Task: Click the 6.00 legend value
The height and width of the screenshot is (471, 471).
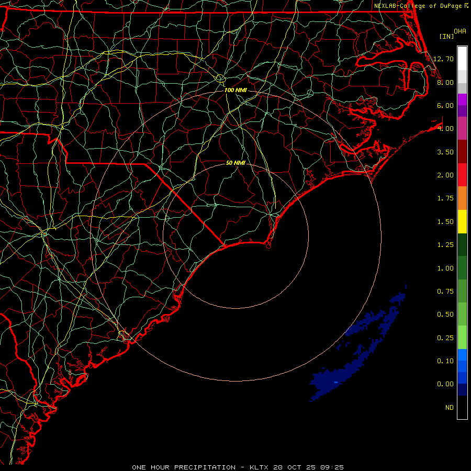Action: pos(445,105)
